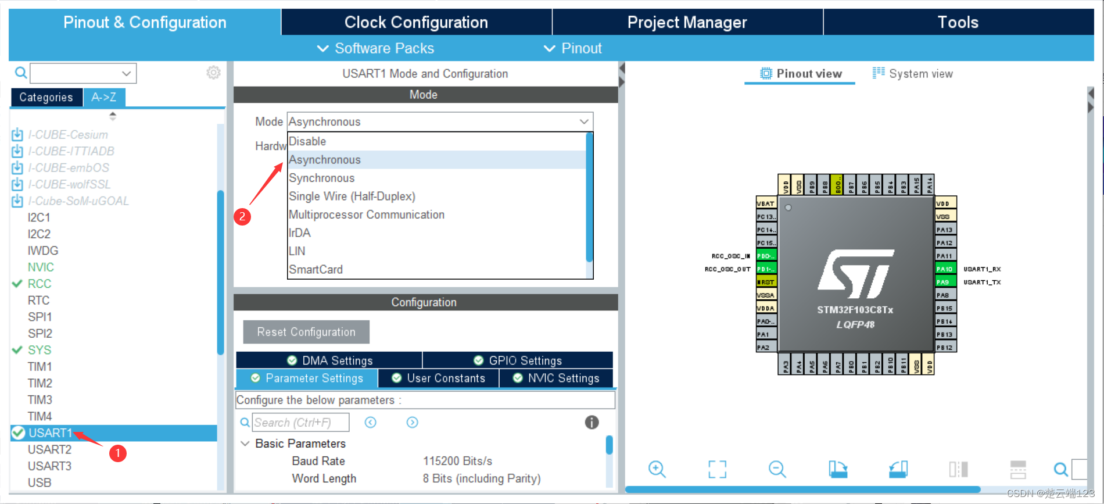This screenshot has width=1104, height=504.
Task: Open the Parameter Settings tab
Action: click(307, 378)
